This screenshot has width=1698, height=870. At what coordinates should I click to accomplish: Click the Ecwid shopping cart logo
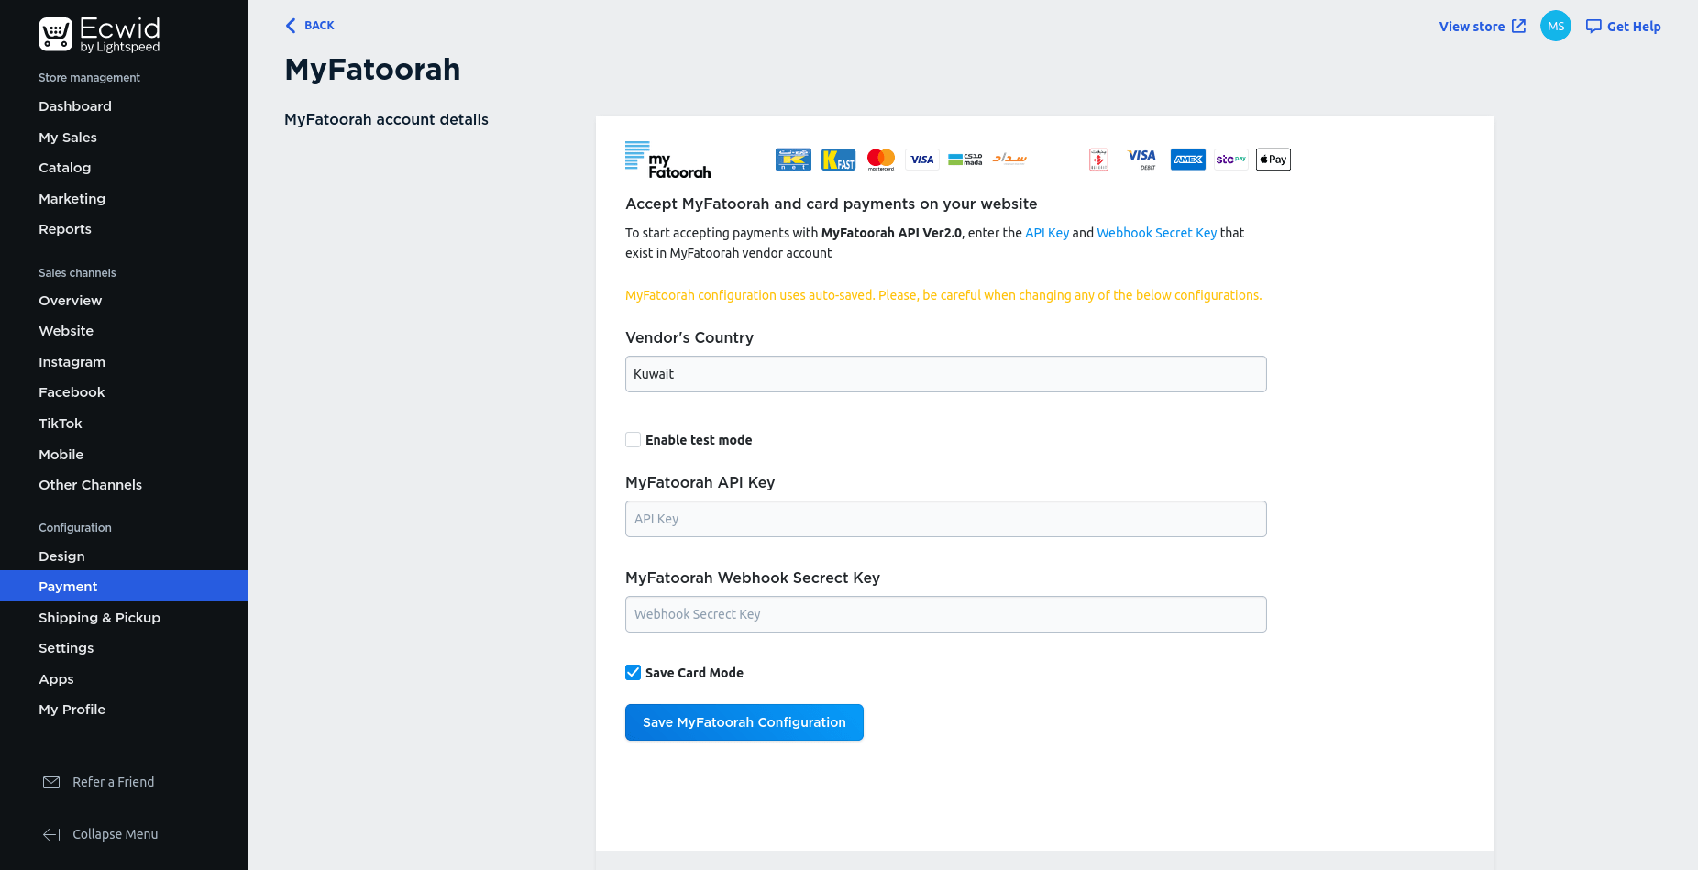point(56,34)
